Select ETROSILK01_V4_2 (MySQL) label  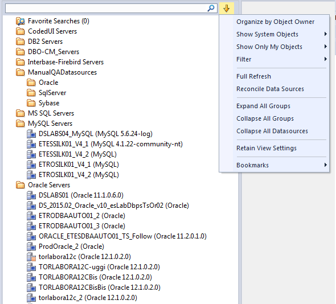pos(79,175)
